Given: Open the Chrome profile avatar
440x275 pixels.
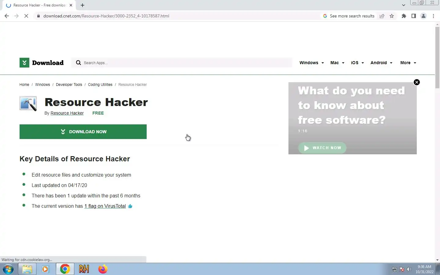Looking at the screenshot, I should [x=424, y=16].
